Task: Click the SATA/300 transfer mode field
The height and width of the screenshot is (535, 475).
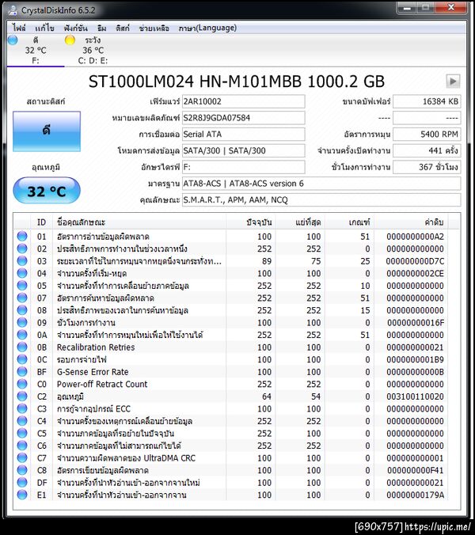Action: tap(243, 151)
